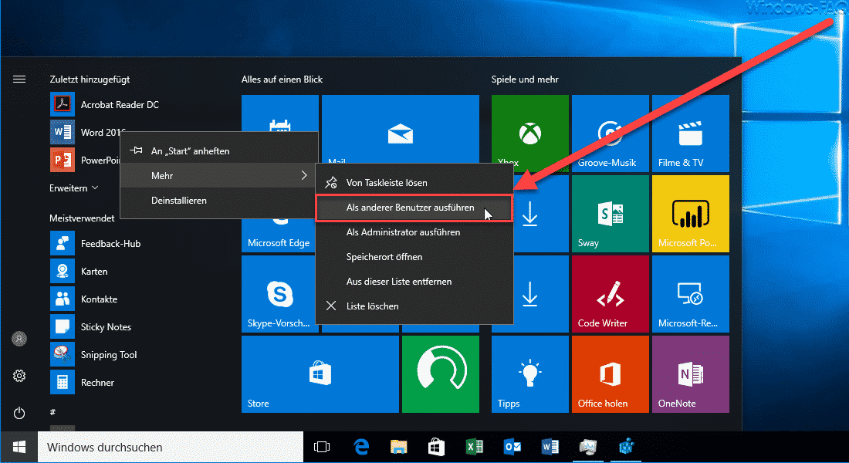Screen dimensions: 849x463
Task: Open Code Writer tile
Action: click(611, 293)
